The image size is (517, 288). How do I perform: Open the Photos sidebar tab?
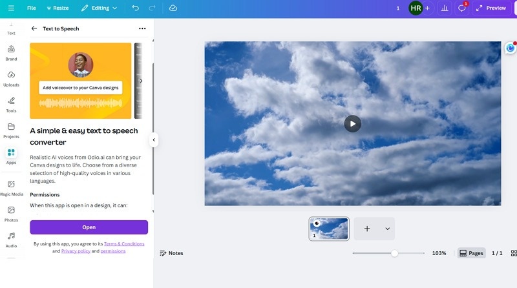(x=11, y=214)
